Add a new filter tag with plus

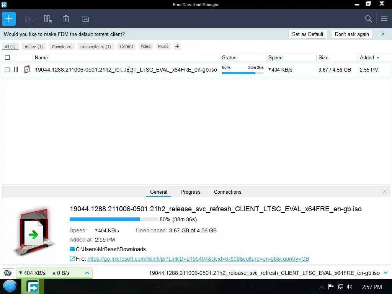177,46
